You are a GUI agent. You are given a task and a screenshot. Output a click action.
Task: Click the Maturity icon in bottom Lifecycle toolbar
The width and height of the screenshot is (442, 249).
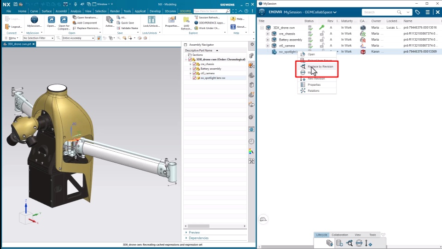[359, 243]
